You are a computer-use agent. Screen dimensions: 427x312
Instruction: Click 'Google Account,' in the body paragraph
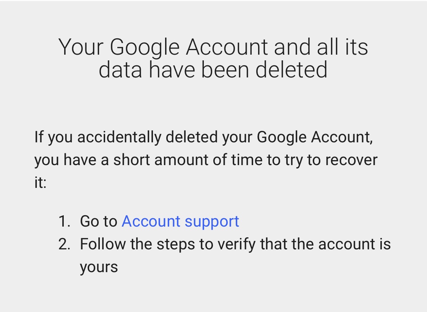315,137
